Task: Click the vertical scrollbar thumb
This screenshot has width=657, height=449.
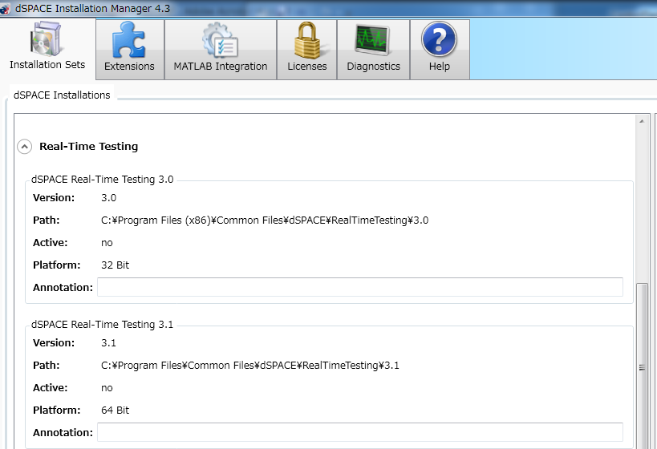Action: [642, 366]
